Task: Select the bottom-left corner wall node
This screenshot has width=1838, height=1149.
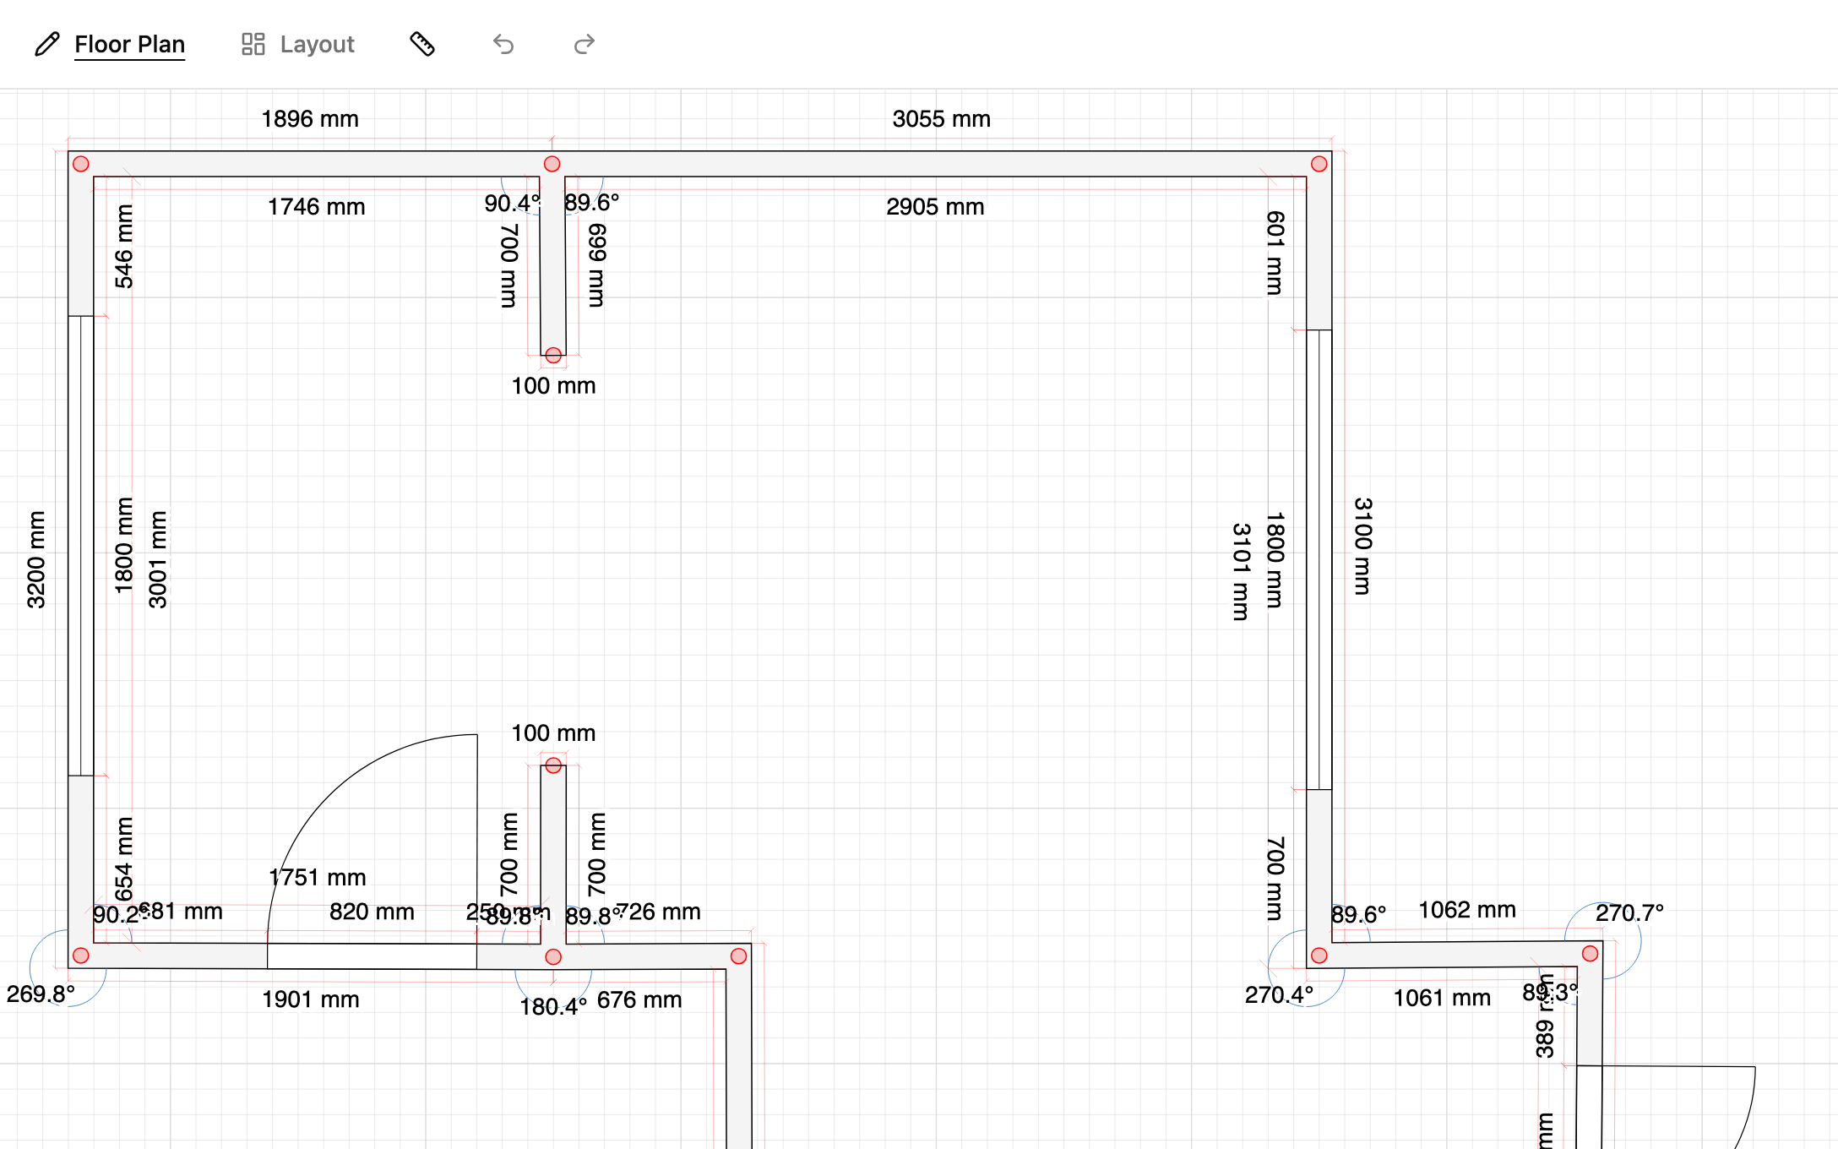Action: 81,956
